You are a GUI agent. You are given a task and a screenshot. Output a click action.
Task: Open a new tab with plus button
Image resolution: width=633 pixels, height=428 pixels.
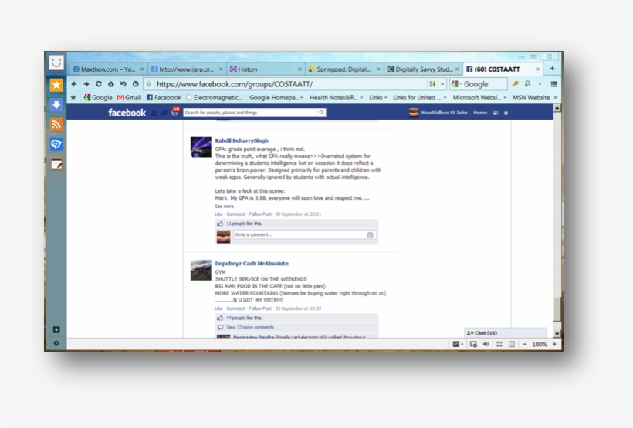click(x=552, y=69)
